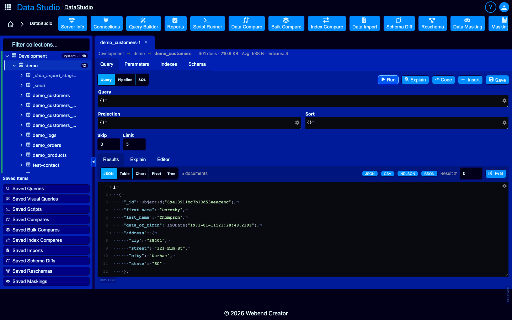Expand the _seed collection
This screenshot has height=320, width=512.
[21, 85]
